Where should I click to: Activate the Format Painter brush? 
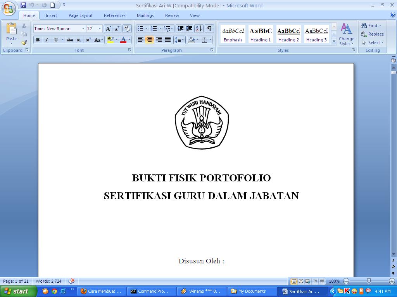click(24, 42)
